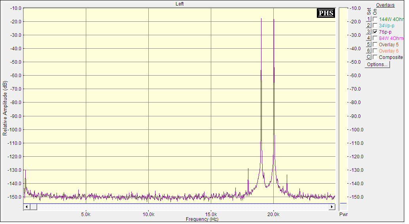Click the horizontal scrollbar thumb
Screen dimensions: 409x224
[x=33, y=207]
